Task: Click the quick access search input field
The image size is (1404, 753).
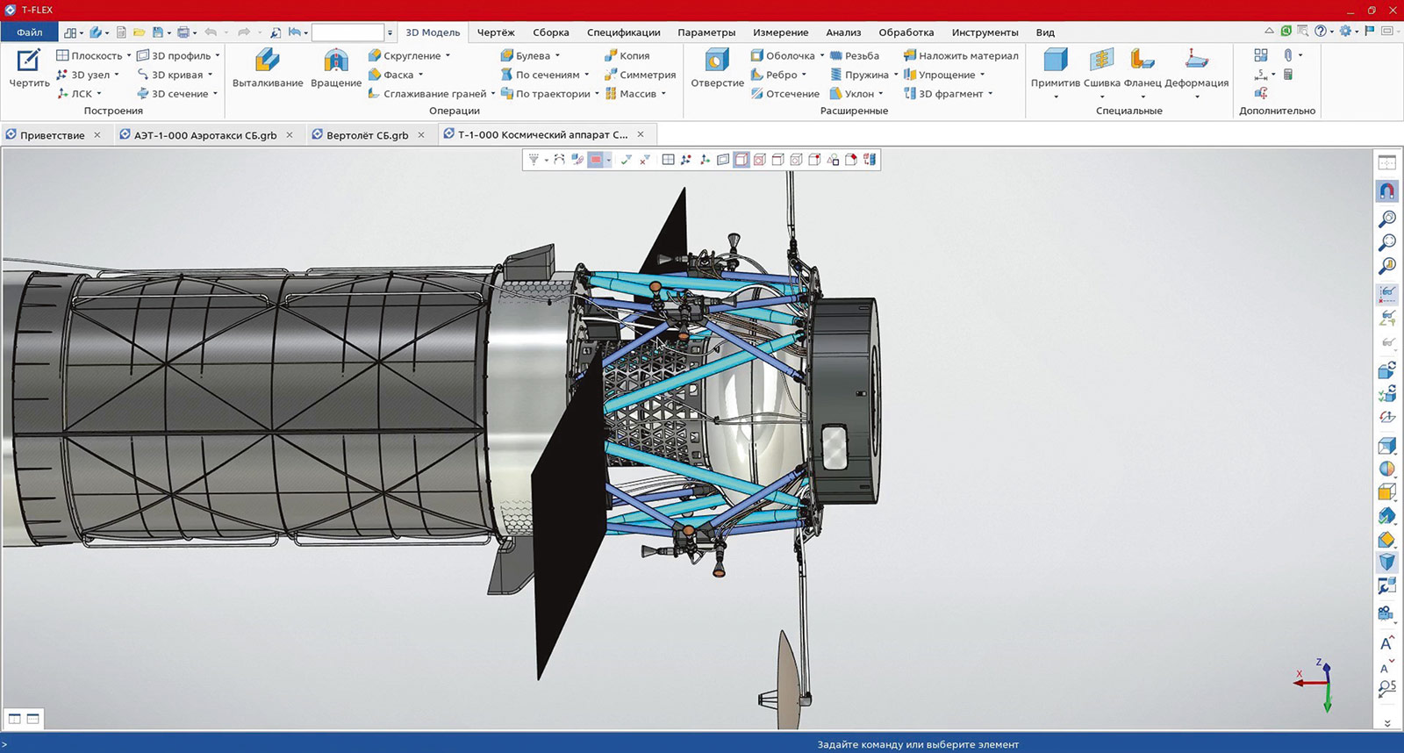Action: pyautogui.click(x=347, y=32)
